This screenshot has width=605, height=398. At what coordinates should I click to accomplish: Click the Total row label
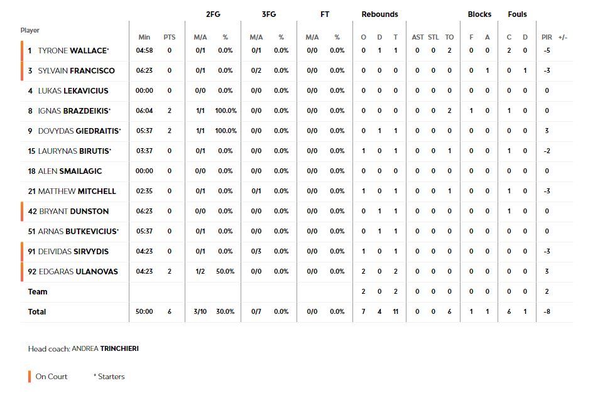coord(37,312)
